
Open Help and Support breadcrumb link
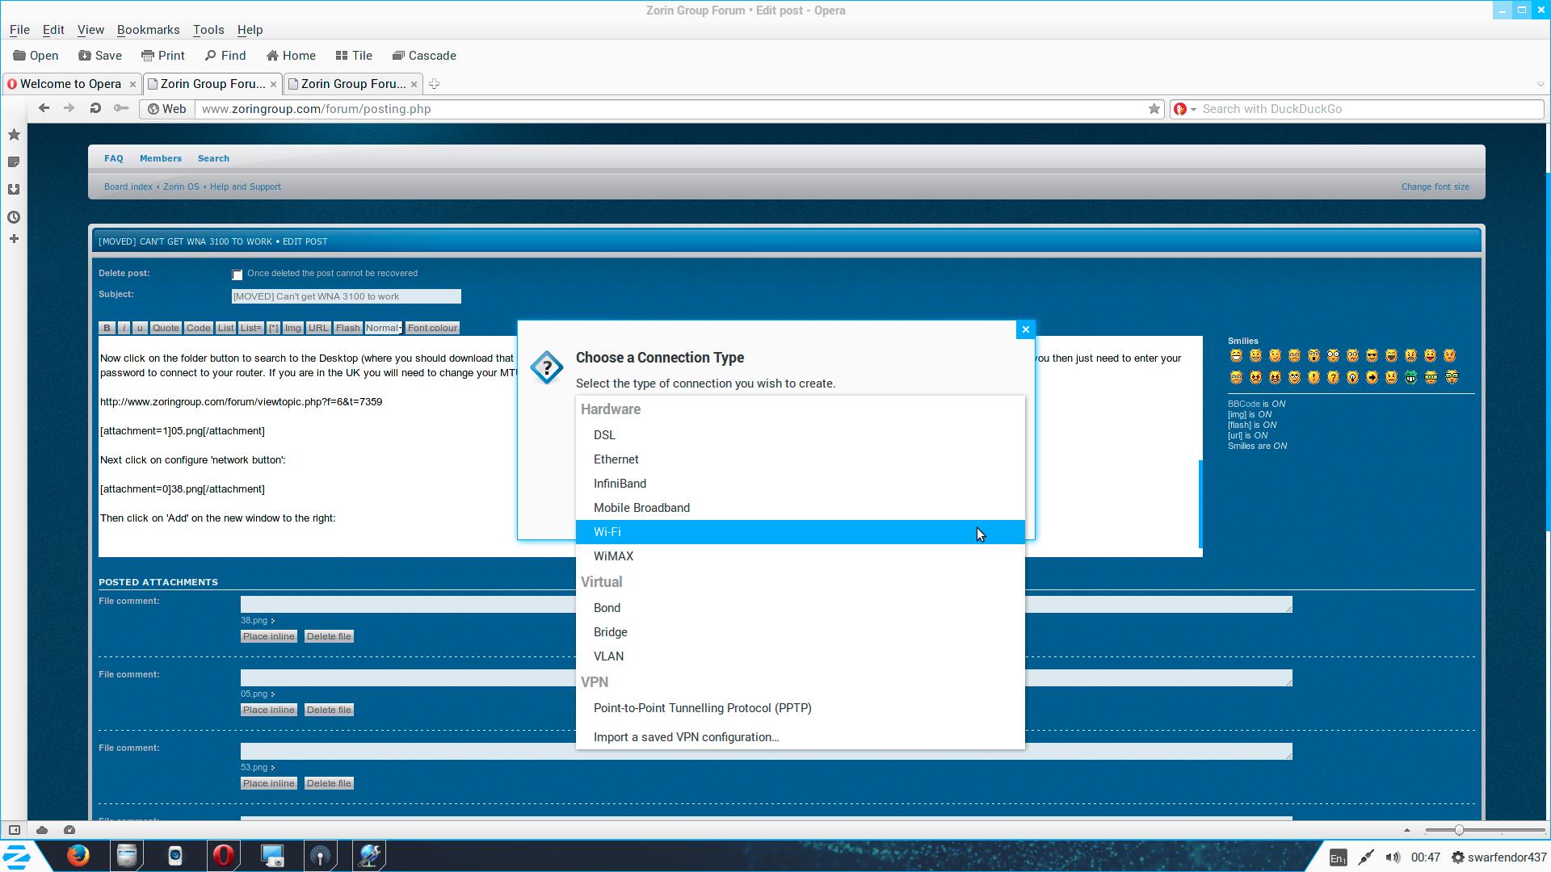(245, 187)
